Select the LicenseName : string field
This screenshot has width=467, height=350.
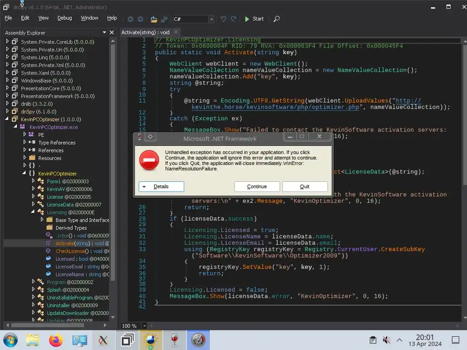click(82, 274)
